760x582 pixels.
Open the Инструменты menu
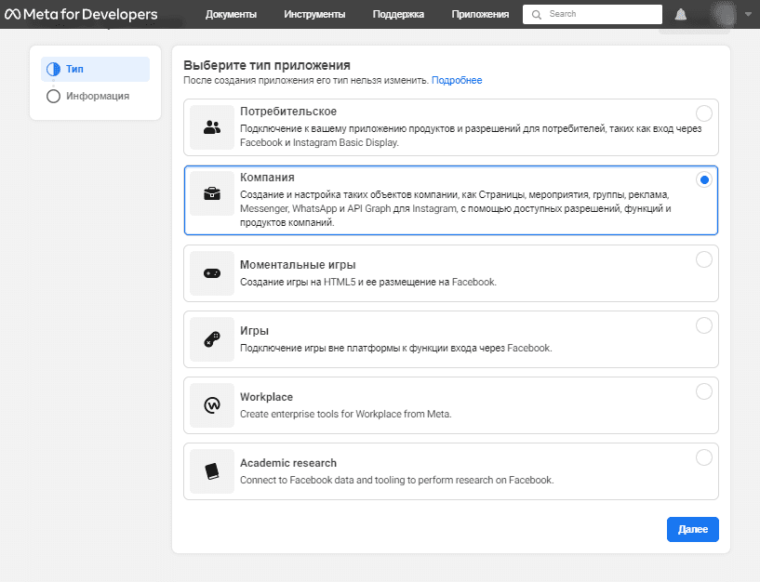click(314, 15)
